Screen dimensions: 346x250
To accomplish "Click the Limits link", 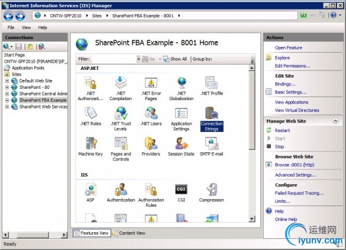I will pyautogui.click(x=283, y=201).
